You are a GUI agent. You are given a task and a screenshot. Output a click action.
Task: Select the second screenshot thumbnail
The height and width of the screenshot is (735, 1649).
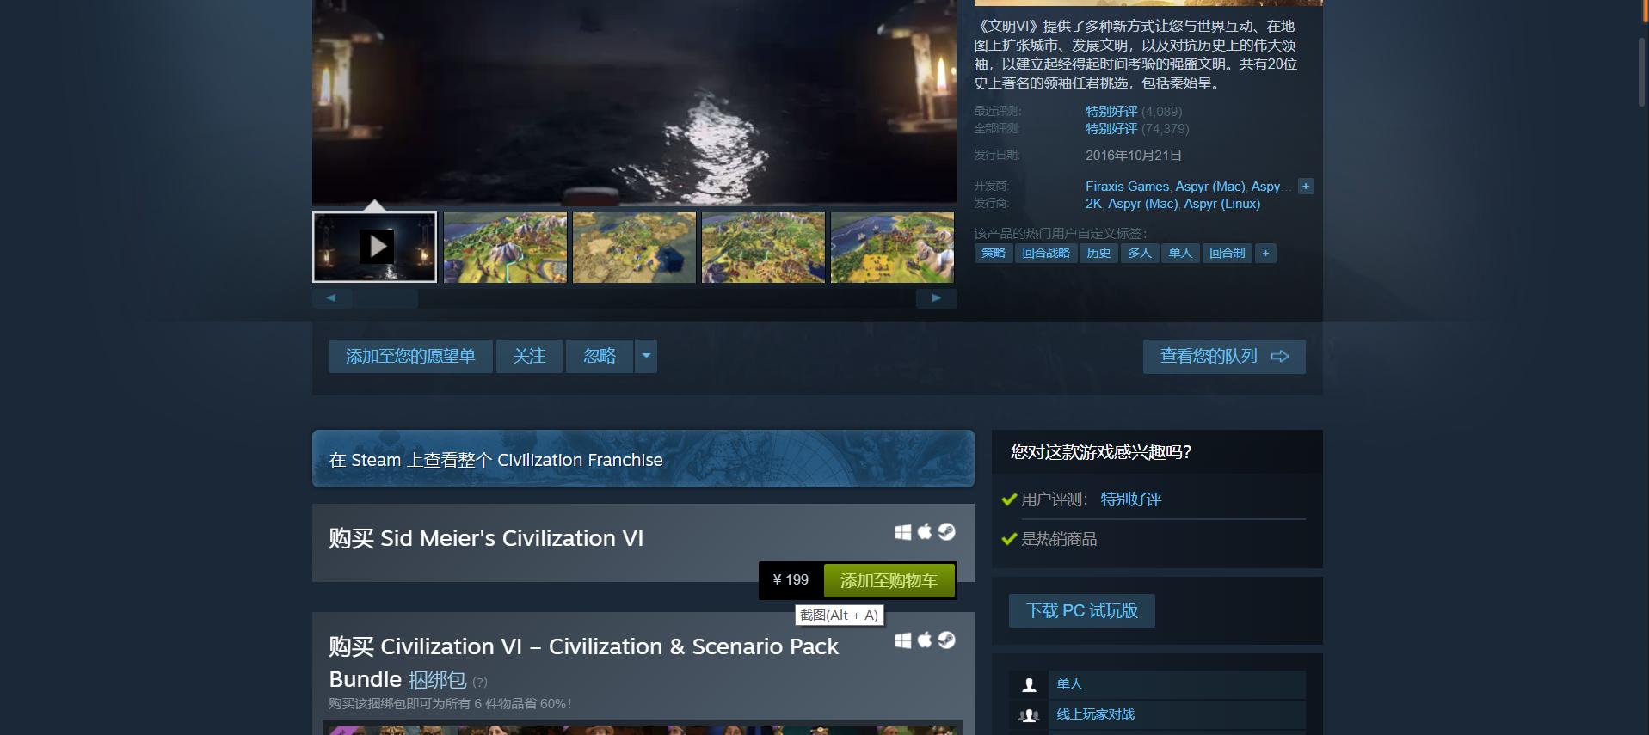505,248
